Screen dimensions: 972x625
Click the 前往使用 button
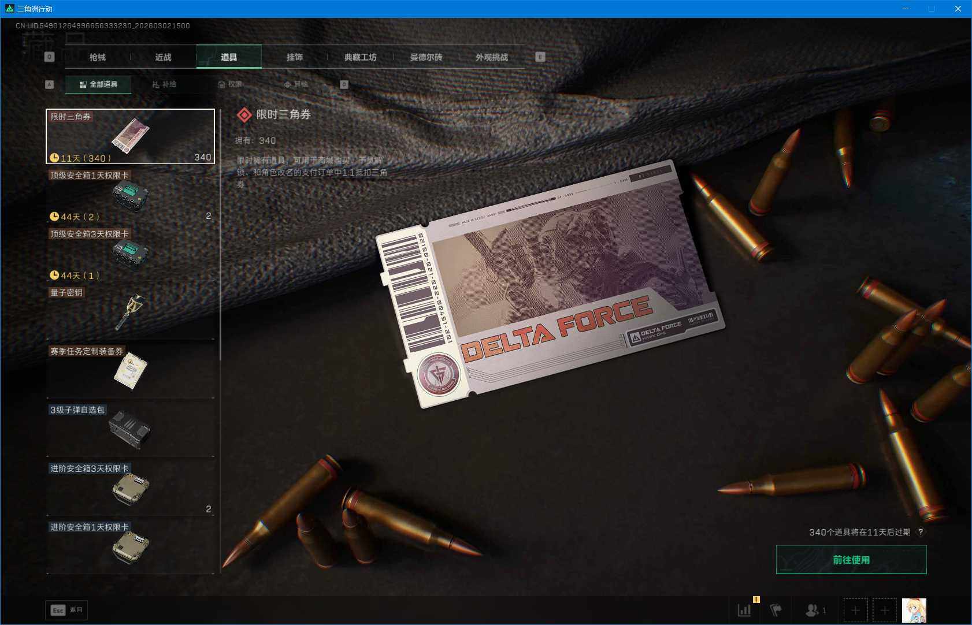click(x=851, y=560)
